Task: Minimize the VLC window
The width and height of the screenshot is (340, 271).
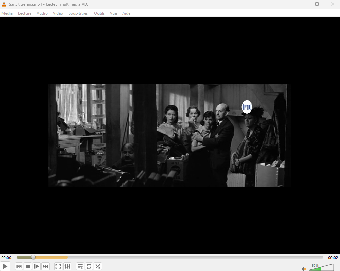Action: [301, 4]
